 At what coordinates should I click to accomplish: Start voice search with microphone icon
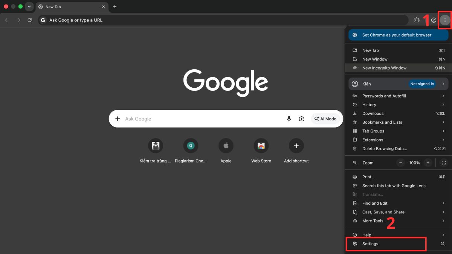click(289, 119)
